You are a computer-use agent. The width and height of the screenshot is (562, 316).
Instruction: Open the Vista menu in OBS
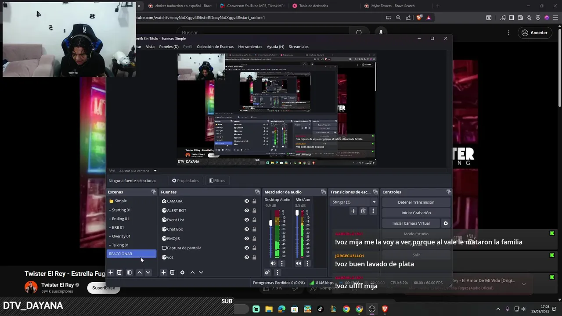[150, 47]
